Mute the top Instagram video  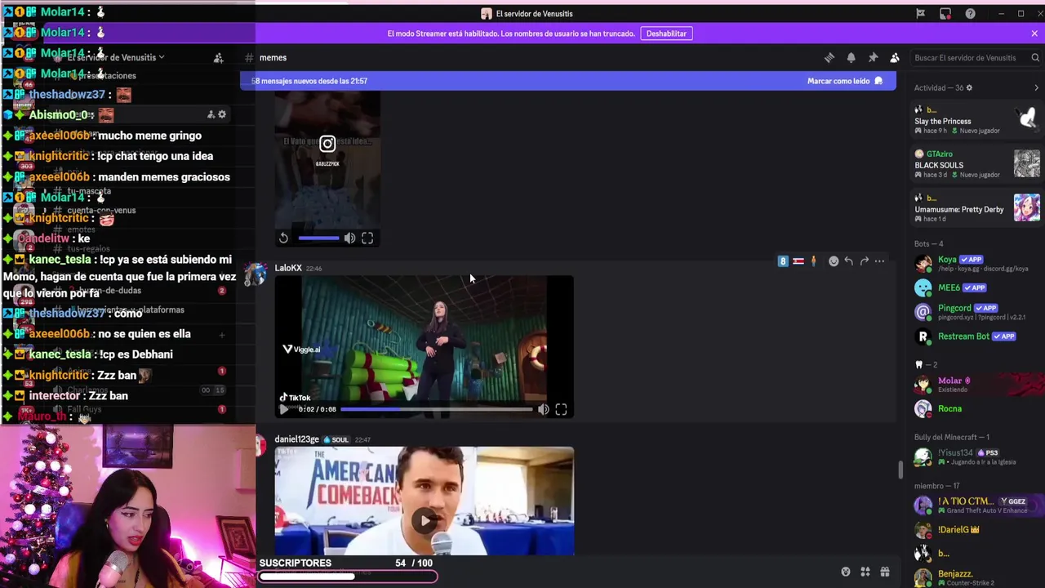349,238
